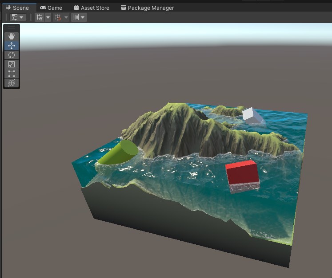Click the tools overlay drag handle
The image size is (332, 278).
(x=12, y=27)
